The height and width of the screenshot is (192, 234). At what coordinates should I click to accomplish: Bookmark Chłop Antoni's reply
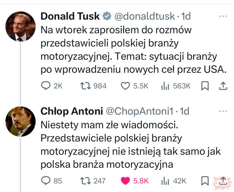click(x=204, y=180)
